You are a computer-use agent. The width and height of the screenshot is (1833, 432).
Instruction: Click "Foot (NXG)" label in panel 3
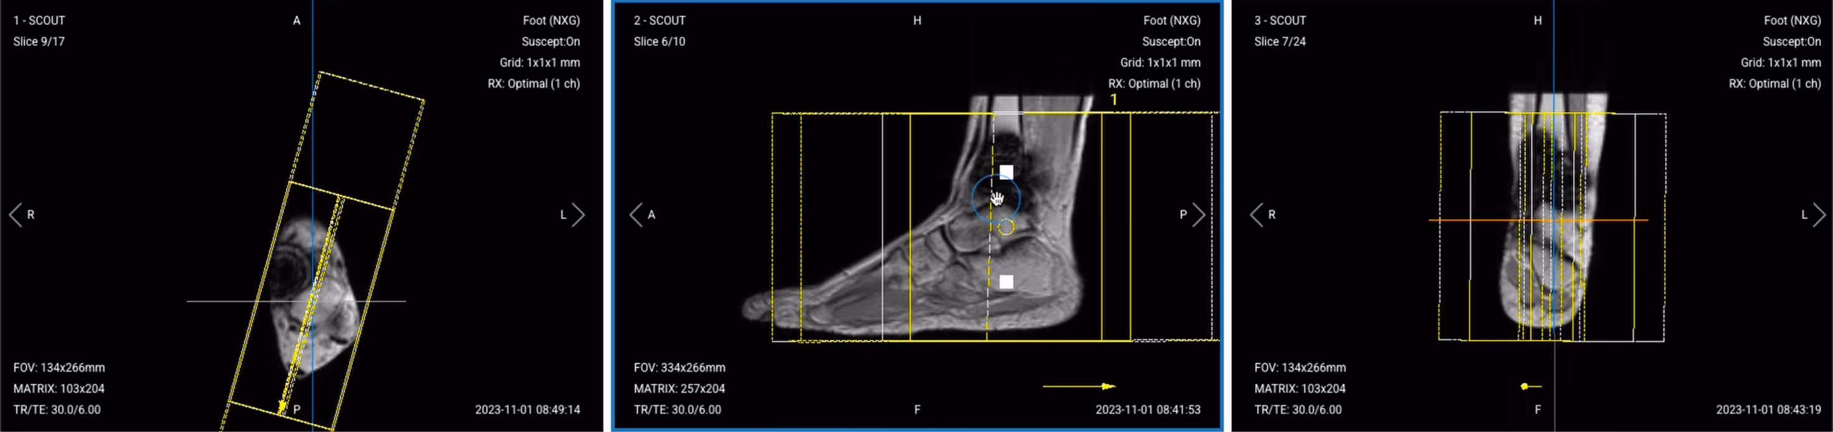coord(1792,21)
